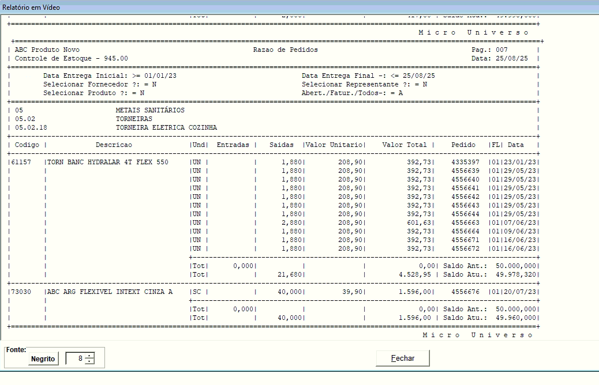
Task: Click TORNEIRA ELETRICA COZINHA line
Action: (x=167, y=127)
